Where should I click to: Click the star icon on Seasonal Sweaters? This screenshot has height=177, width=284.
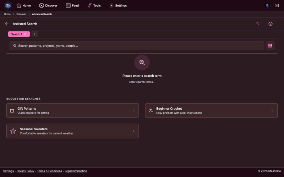(13, 131)
